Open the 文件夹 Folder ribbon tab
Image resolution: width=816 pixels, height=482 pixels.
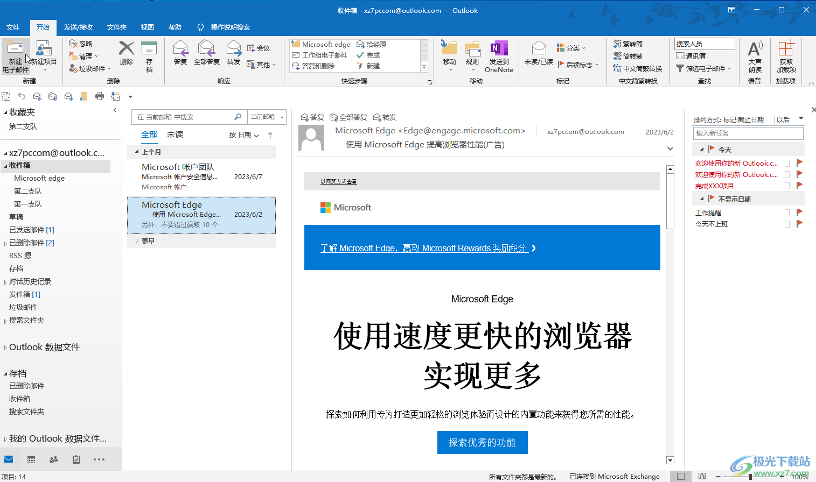pyautogui.click(x=116, y=27)
